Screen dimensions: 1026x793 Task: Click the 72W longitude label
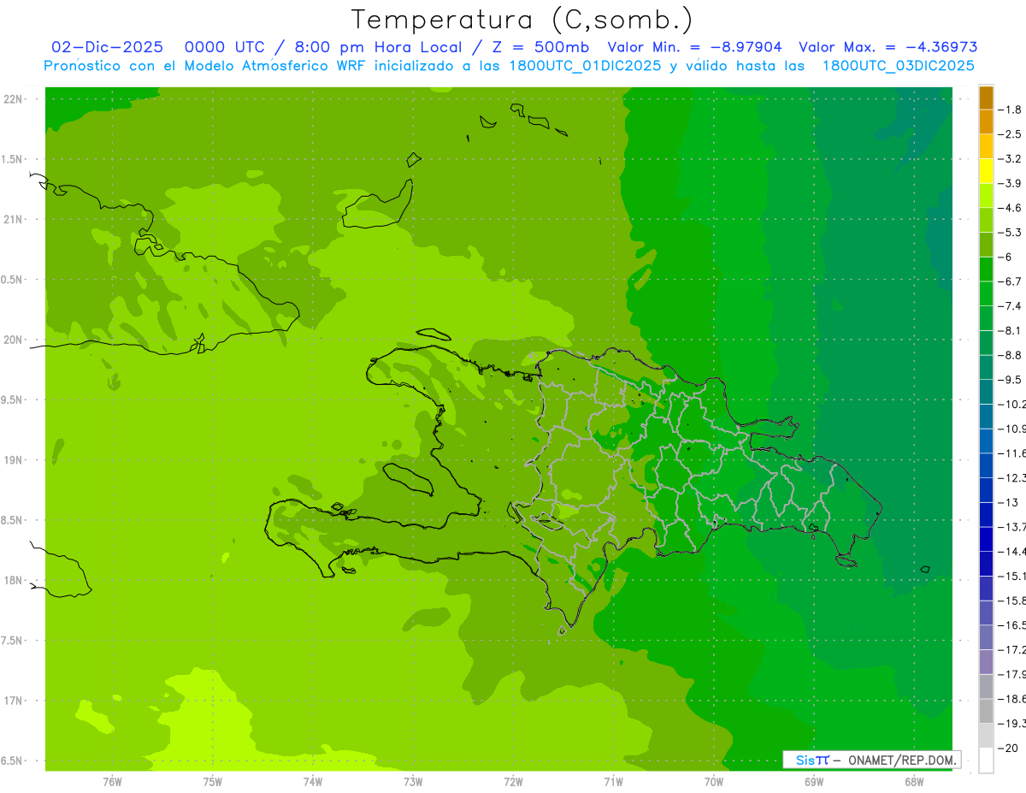(x=513, y=781)
